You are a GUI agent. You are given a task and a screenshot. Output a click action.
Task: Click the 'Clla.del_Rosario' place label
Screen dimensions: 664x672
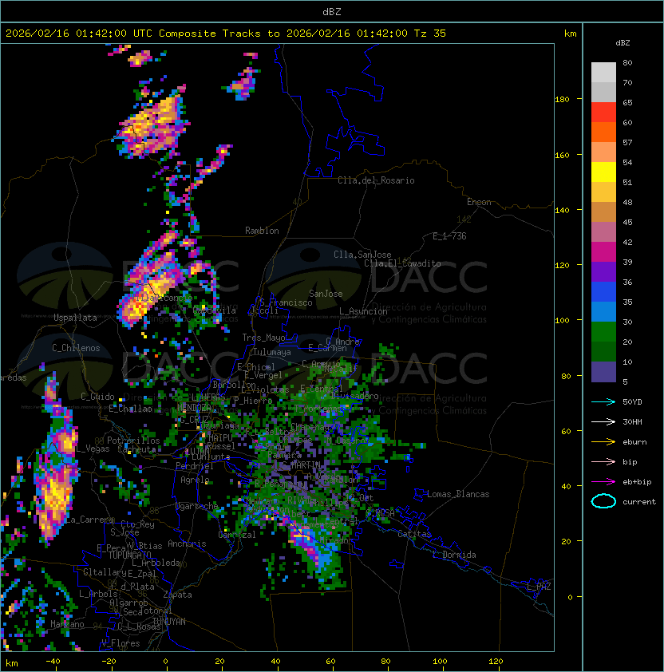tap(376, 180)
